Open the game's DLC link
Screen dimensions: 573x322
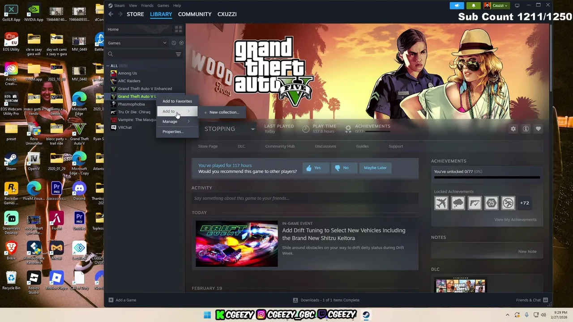(x=241, y=146)
